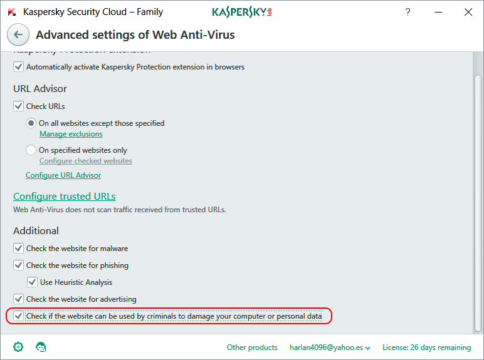This screenshot has width=484, height=360.
Task: Click the vertical scrollbar thumb
Action: tap(478, 200)
